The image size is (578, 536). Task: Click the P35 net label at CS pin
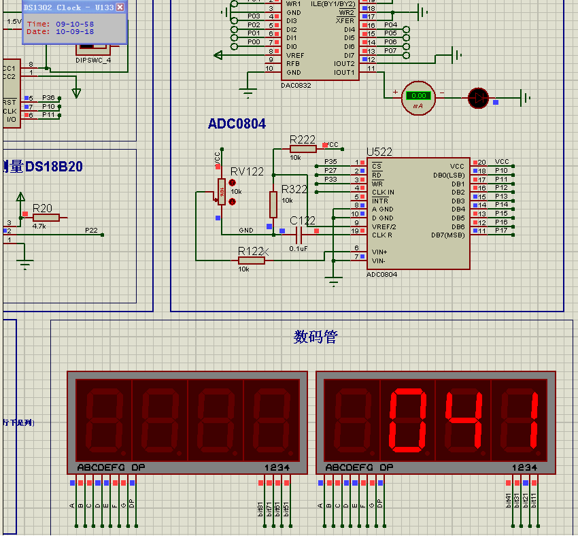click(330, 161)
